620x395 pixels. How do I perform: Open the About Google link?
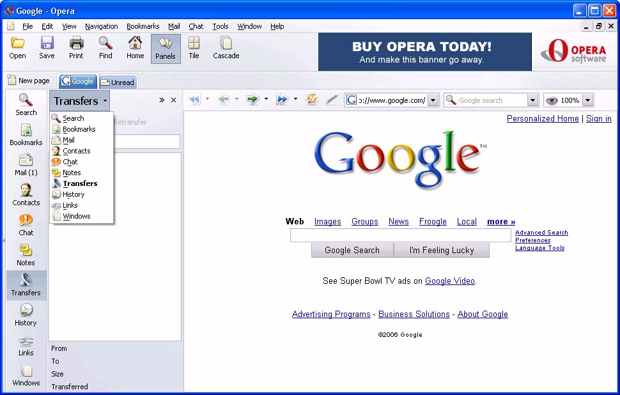tap(483, 314)
